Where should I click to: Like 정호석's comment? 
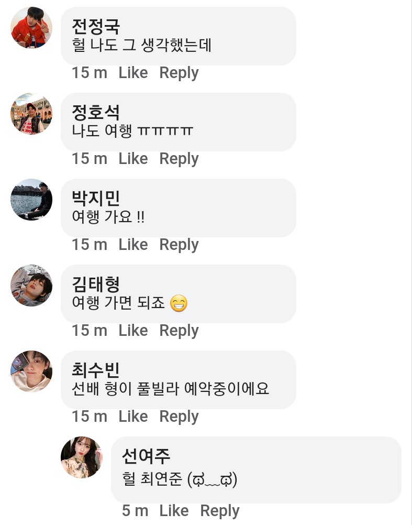tap(133, 159)
